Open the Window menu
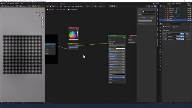 (17, 4)
